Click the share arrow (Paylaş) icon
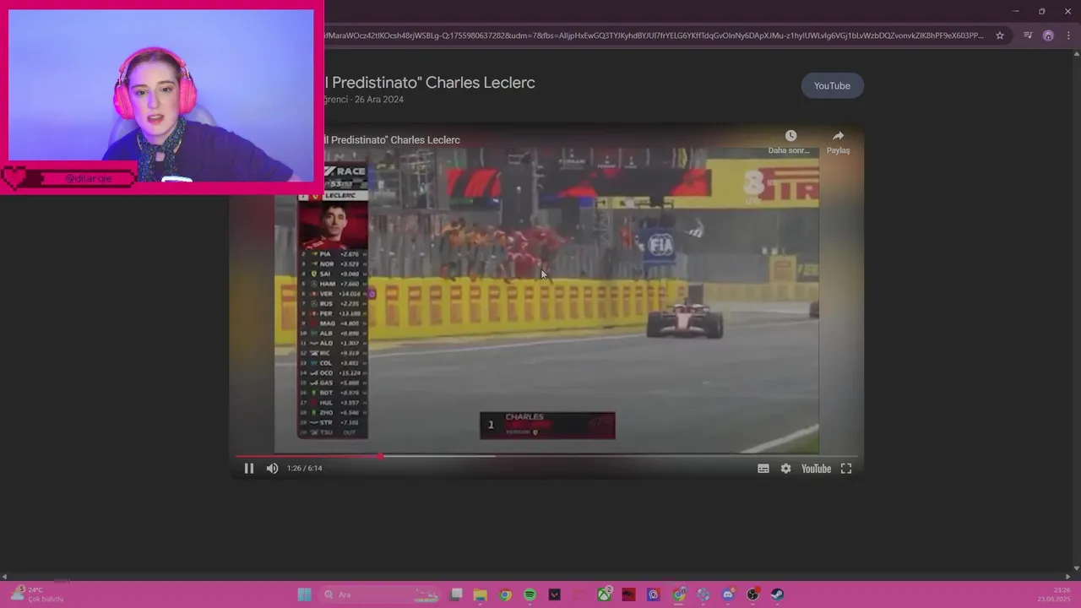The image size is (1081, 608). [838, 136]
